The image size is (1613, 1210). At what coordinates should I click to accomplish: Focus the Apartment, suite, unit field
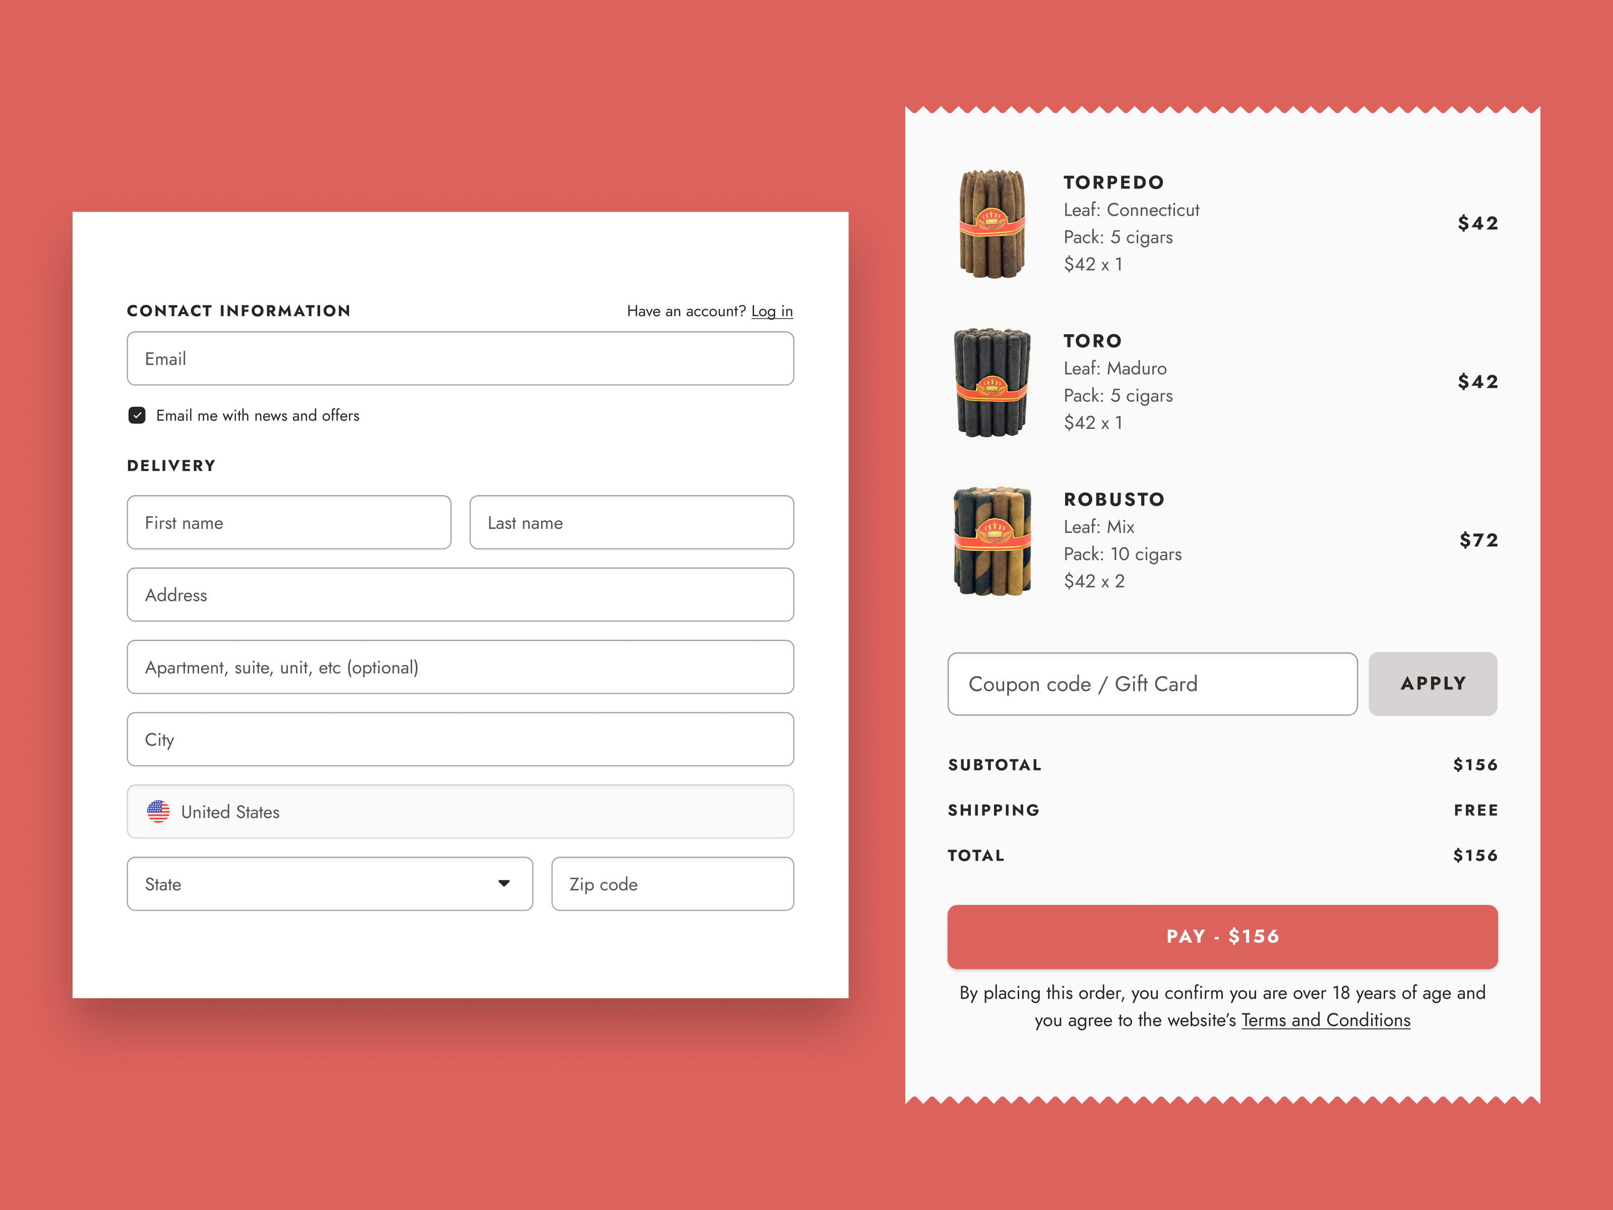click(459, 667)
